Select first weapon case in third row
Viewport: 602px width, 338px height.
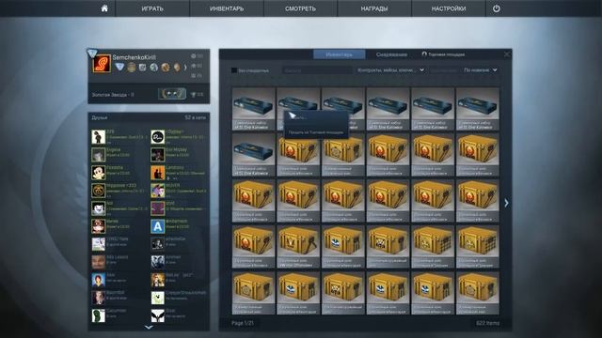pyautogui.click(x=253, y=201)
